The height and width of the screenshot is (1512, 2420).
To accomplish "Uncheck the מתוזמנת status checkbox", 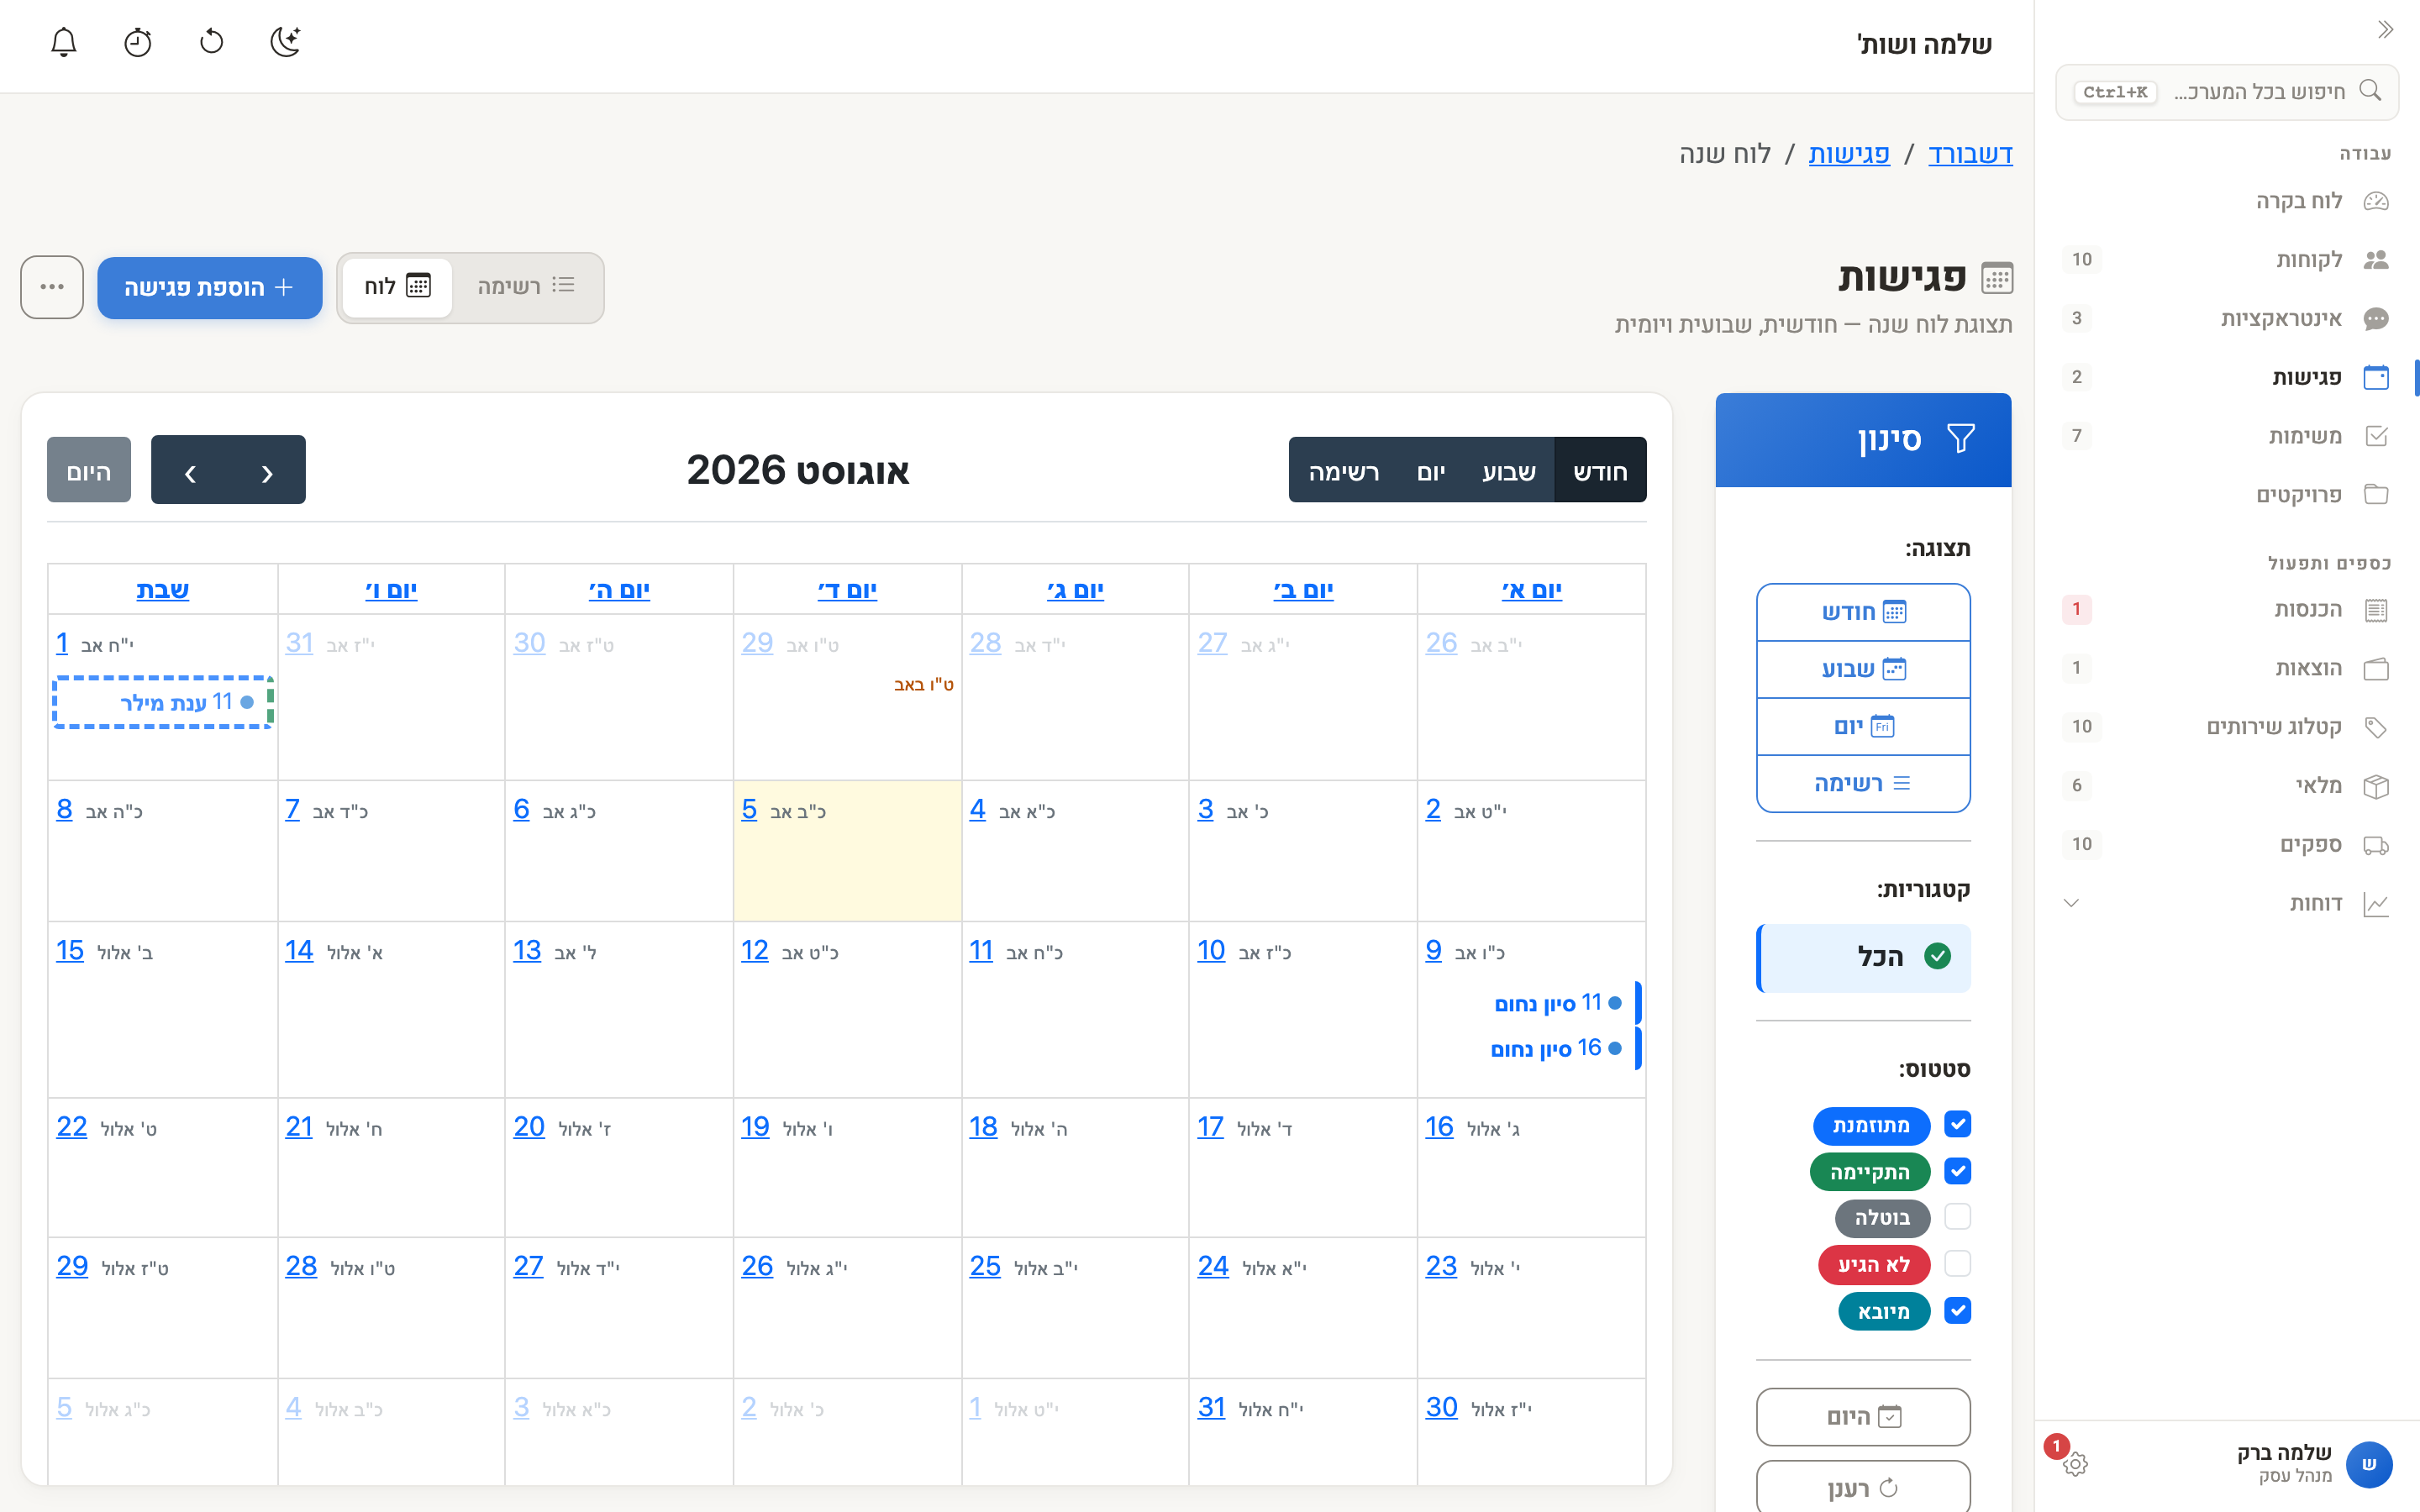I will (1957, 1125).
